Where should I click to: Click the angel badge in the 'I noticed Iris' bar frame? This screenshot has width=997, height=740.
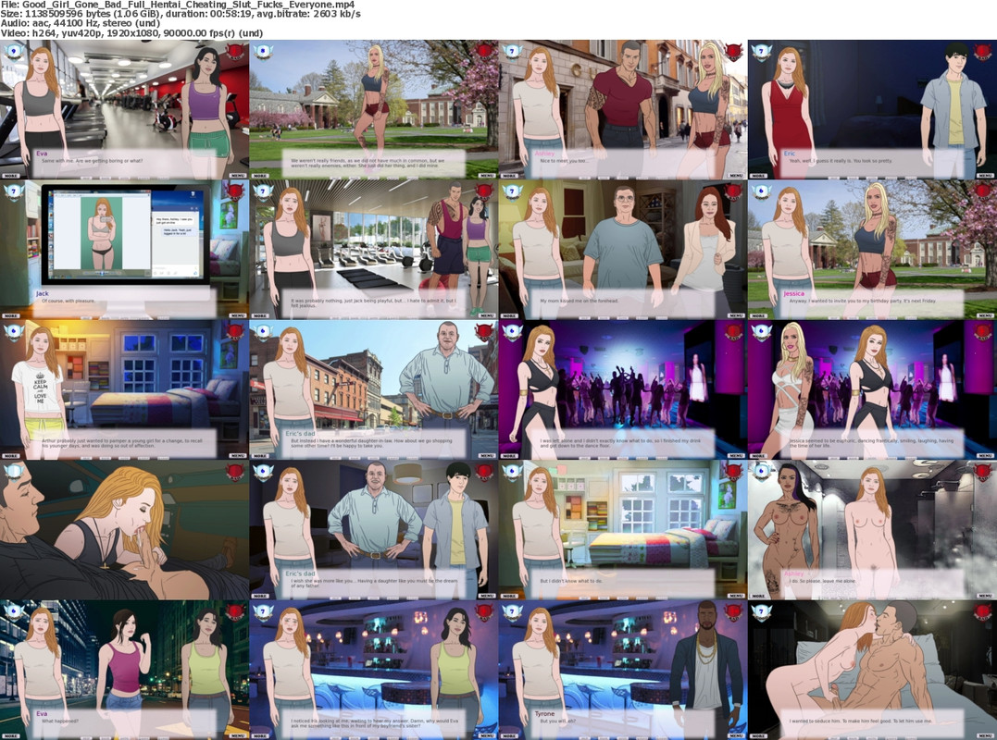263,612
